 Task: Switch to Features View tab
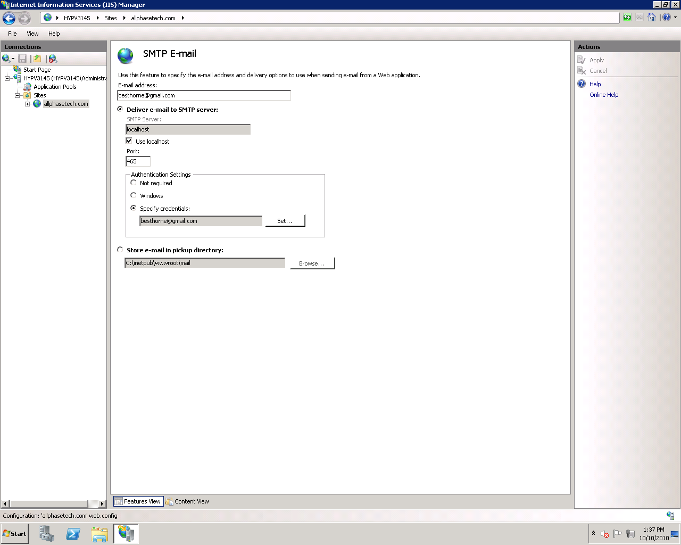coord(137,501)
